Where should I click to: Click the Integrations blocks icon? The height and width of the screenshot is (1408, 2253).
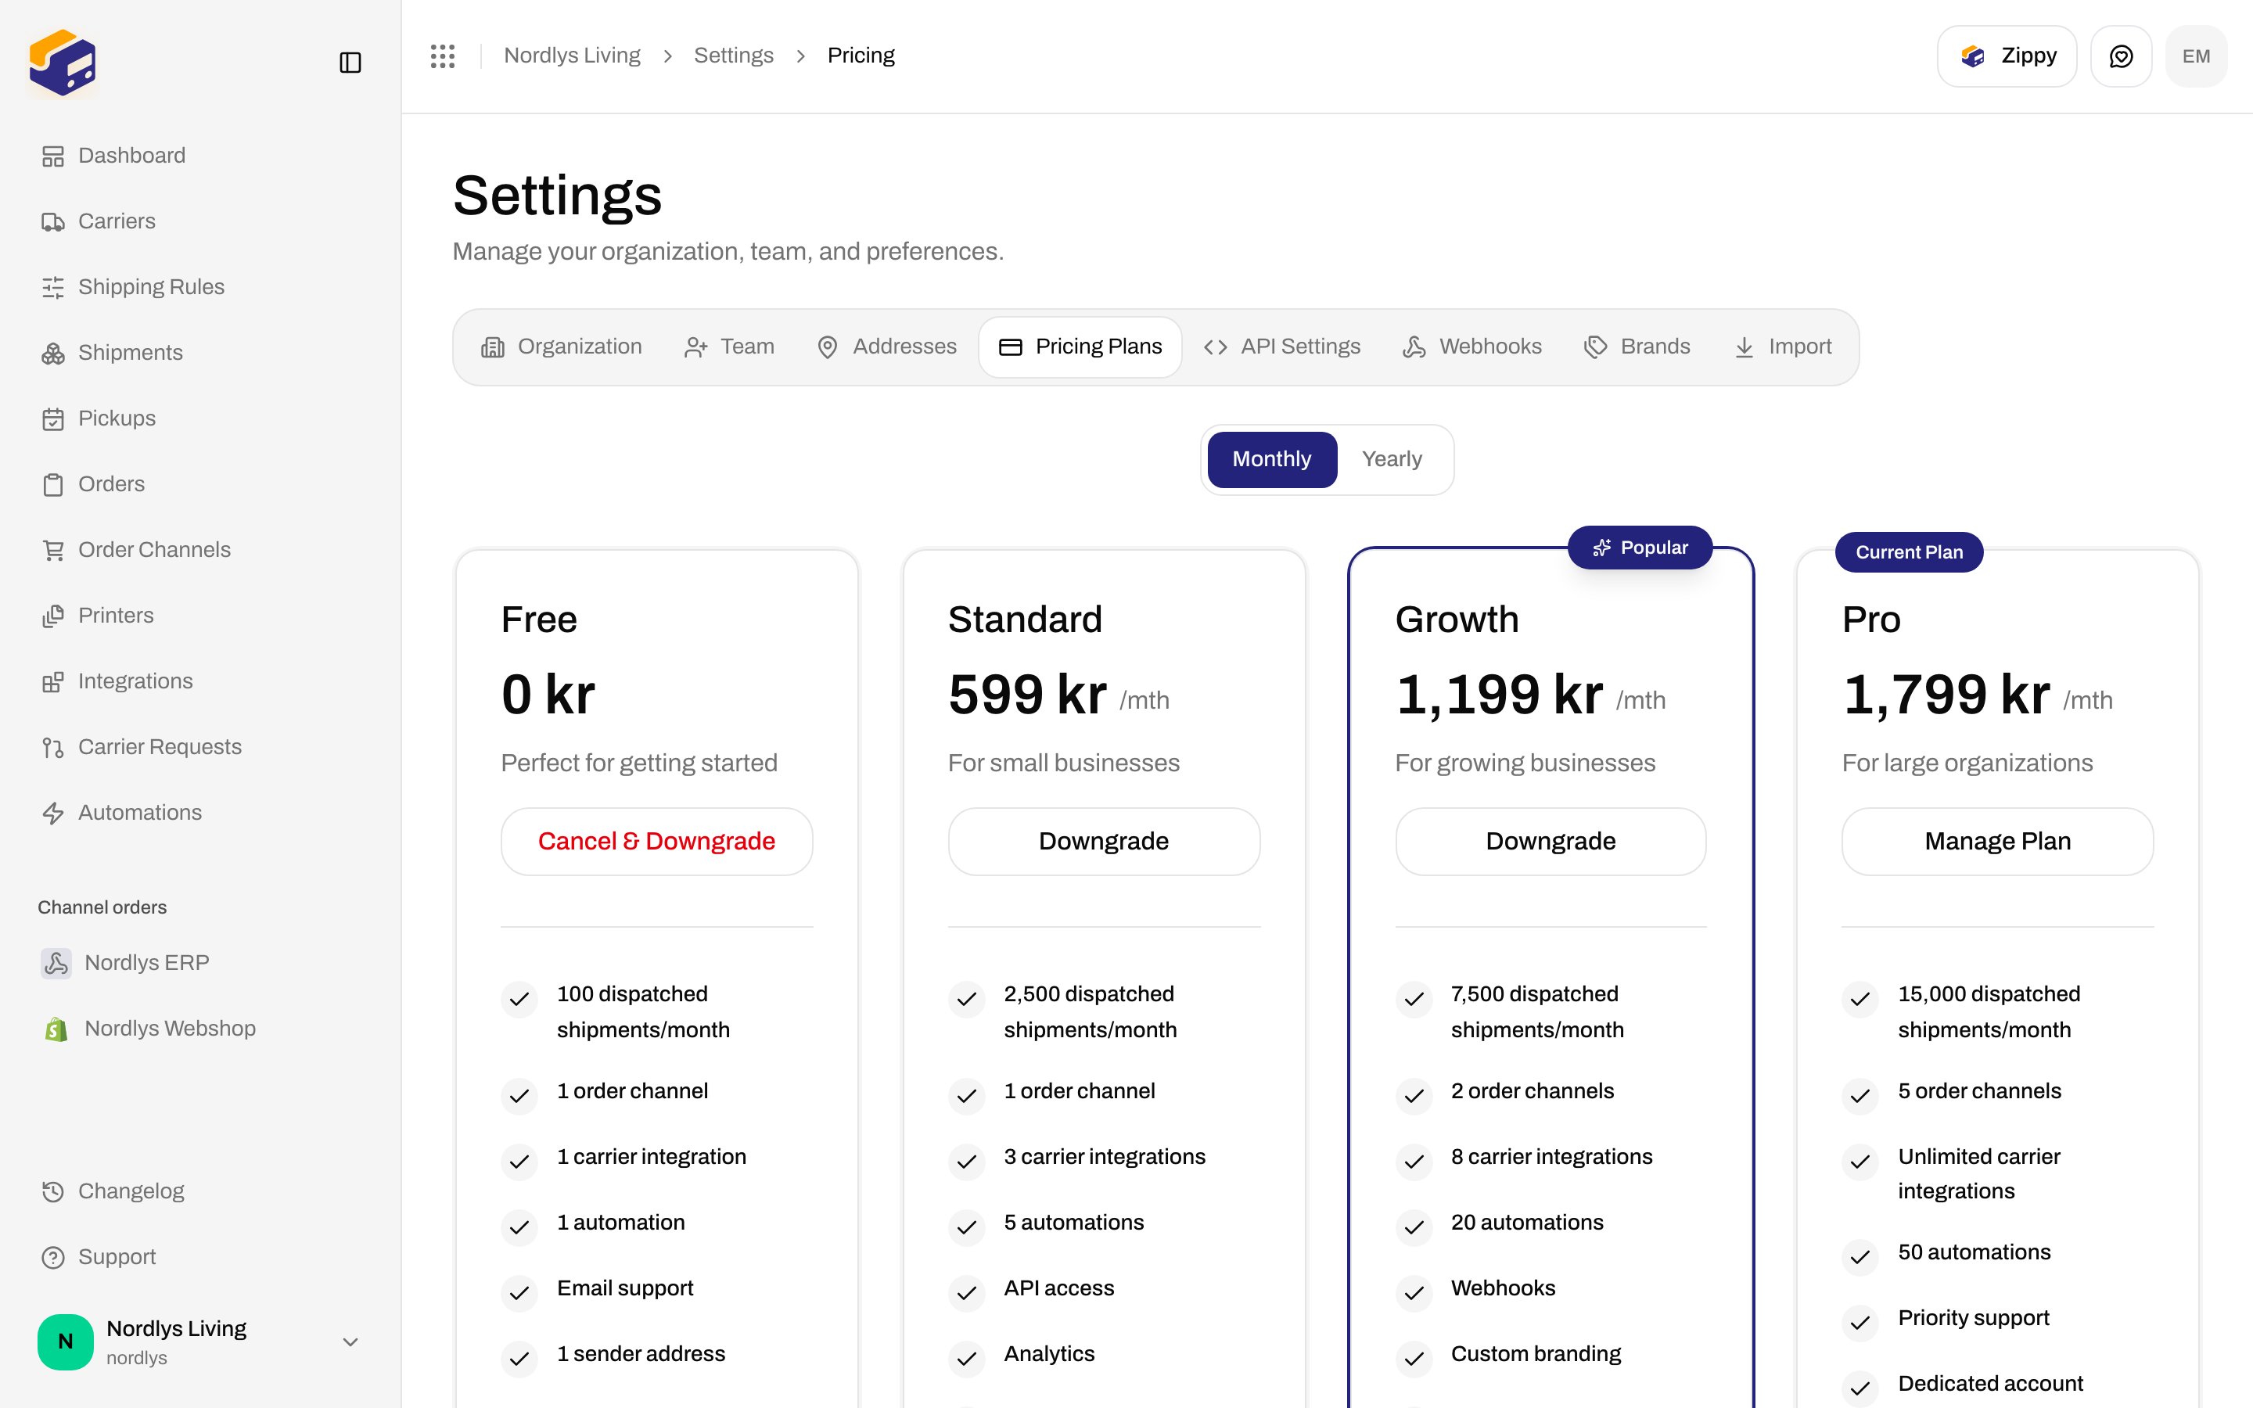[x=53, y=681]
